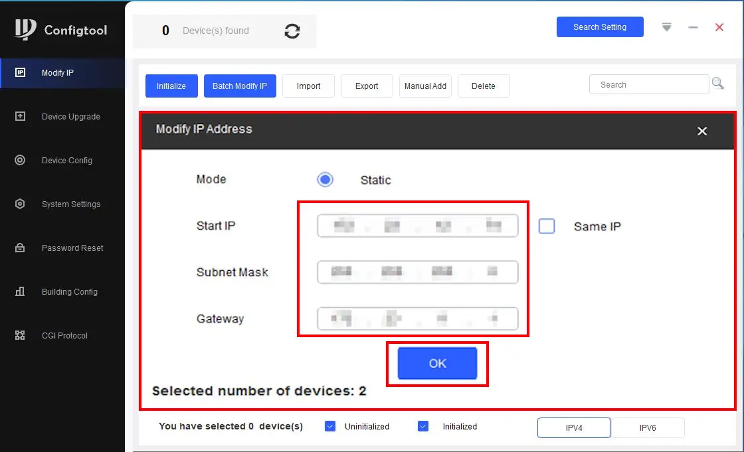
Task: Select the Static mode radio button
Action: pos(325,180)
